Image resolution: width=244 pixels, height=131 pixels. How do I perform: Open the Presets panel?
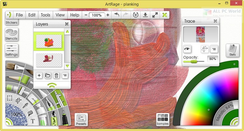pos(81,120)
